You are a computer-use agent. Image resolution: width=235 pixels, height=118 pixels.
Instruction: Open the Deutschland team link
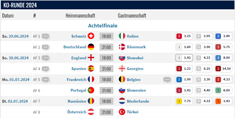[x=75, y=47]
